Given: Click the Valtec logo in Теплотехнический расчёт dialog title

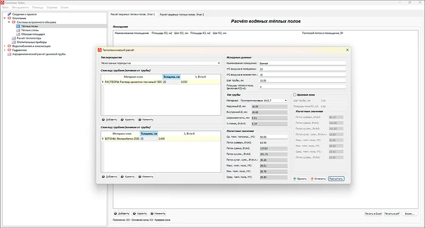Looking at the screenshot, I should coord(99,50).
